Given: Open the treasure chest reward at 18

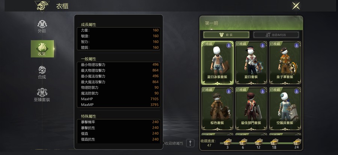Looking at the screenshot, I should click(274, 142).
